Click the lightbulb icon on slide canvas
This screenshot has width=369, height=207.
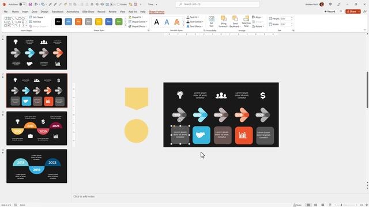pyautogui.click(x=180, y=95)
